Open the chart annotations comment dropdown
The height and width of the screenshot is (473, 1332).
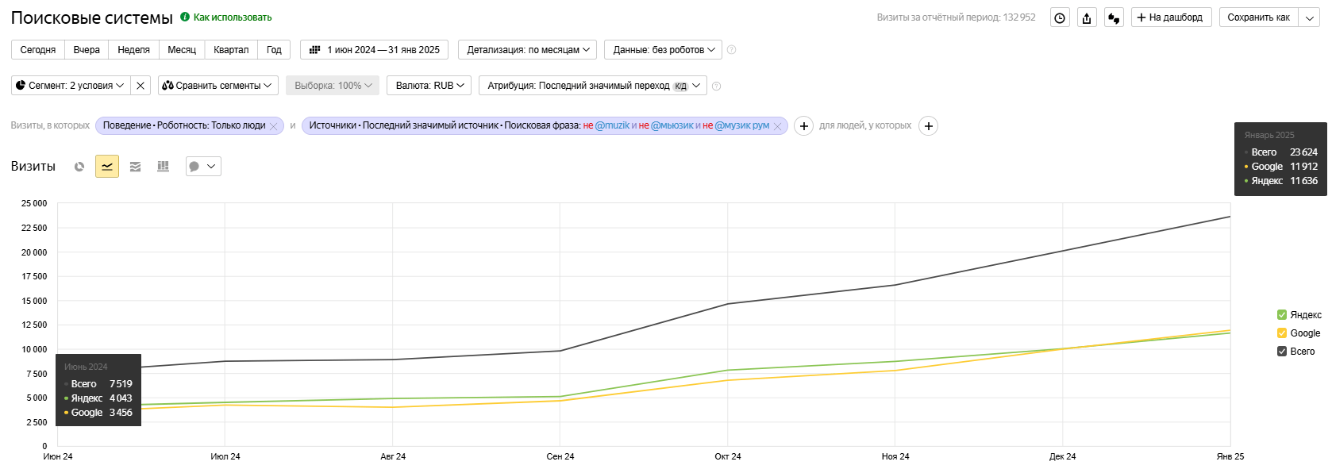click(203, 167)
